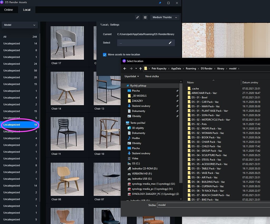Open the Model category dropdown
Viewport: 270px width, 224px height.
coord(20,25)
